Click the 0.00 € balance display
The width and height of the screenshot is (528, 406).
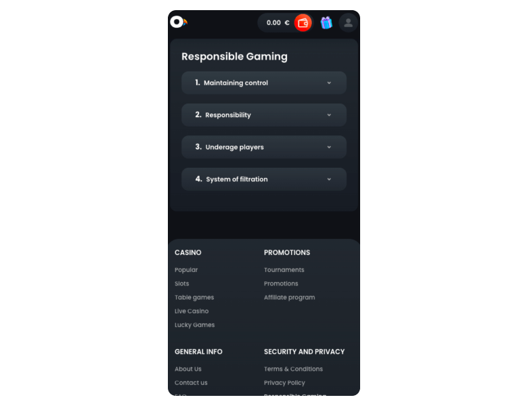(x=278, y=23)
